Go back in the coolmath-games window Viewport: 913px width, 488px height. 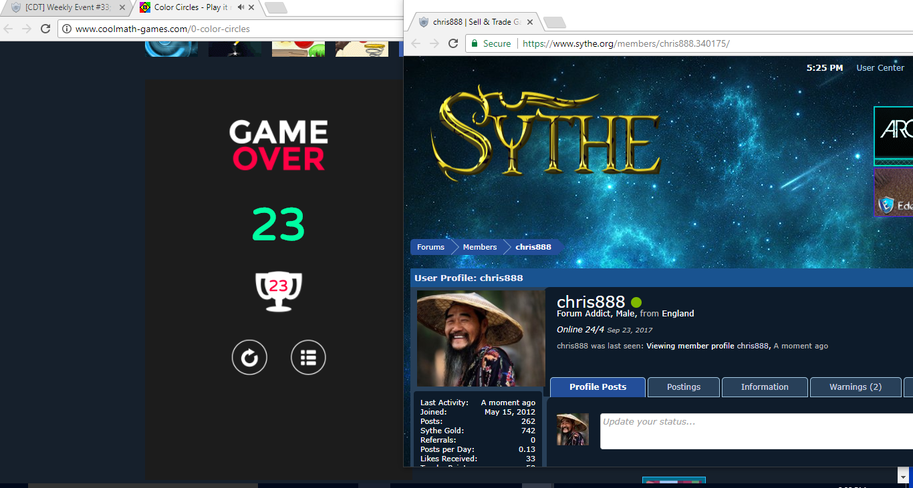(8, 29)
